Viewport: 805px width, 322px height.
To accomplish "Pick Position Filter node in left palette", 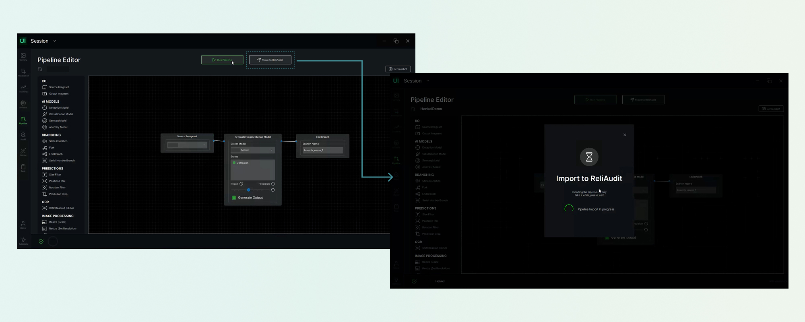I will pyautogui.click(x=54, y=181).
